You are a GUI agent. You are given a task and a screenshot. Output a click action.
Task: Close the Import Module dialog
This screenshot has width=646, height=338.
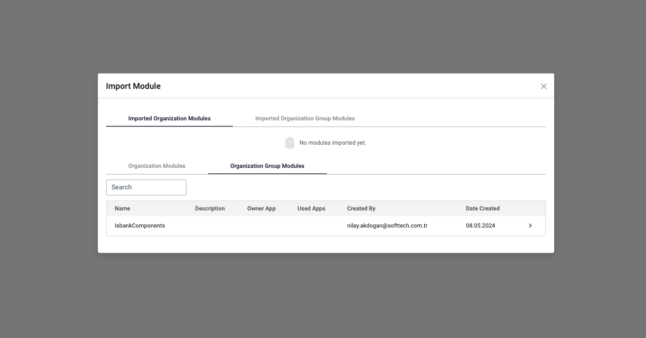(x=543, y=86)
